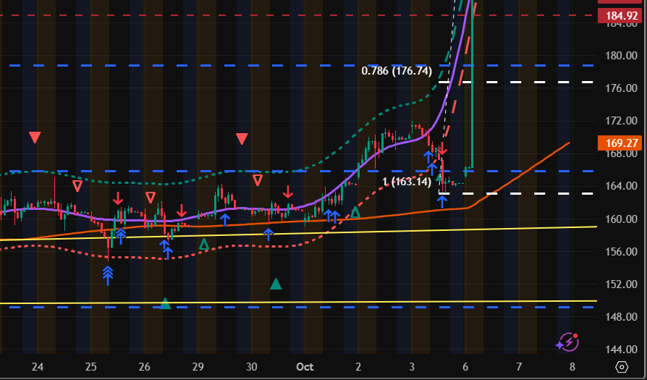Click the red 184.92 price label
The image size is (647, 380).
pyautogui.click(x=621, y=14)
